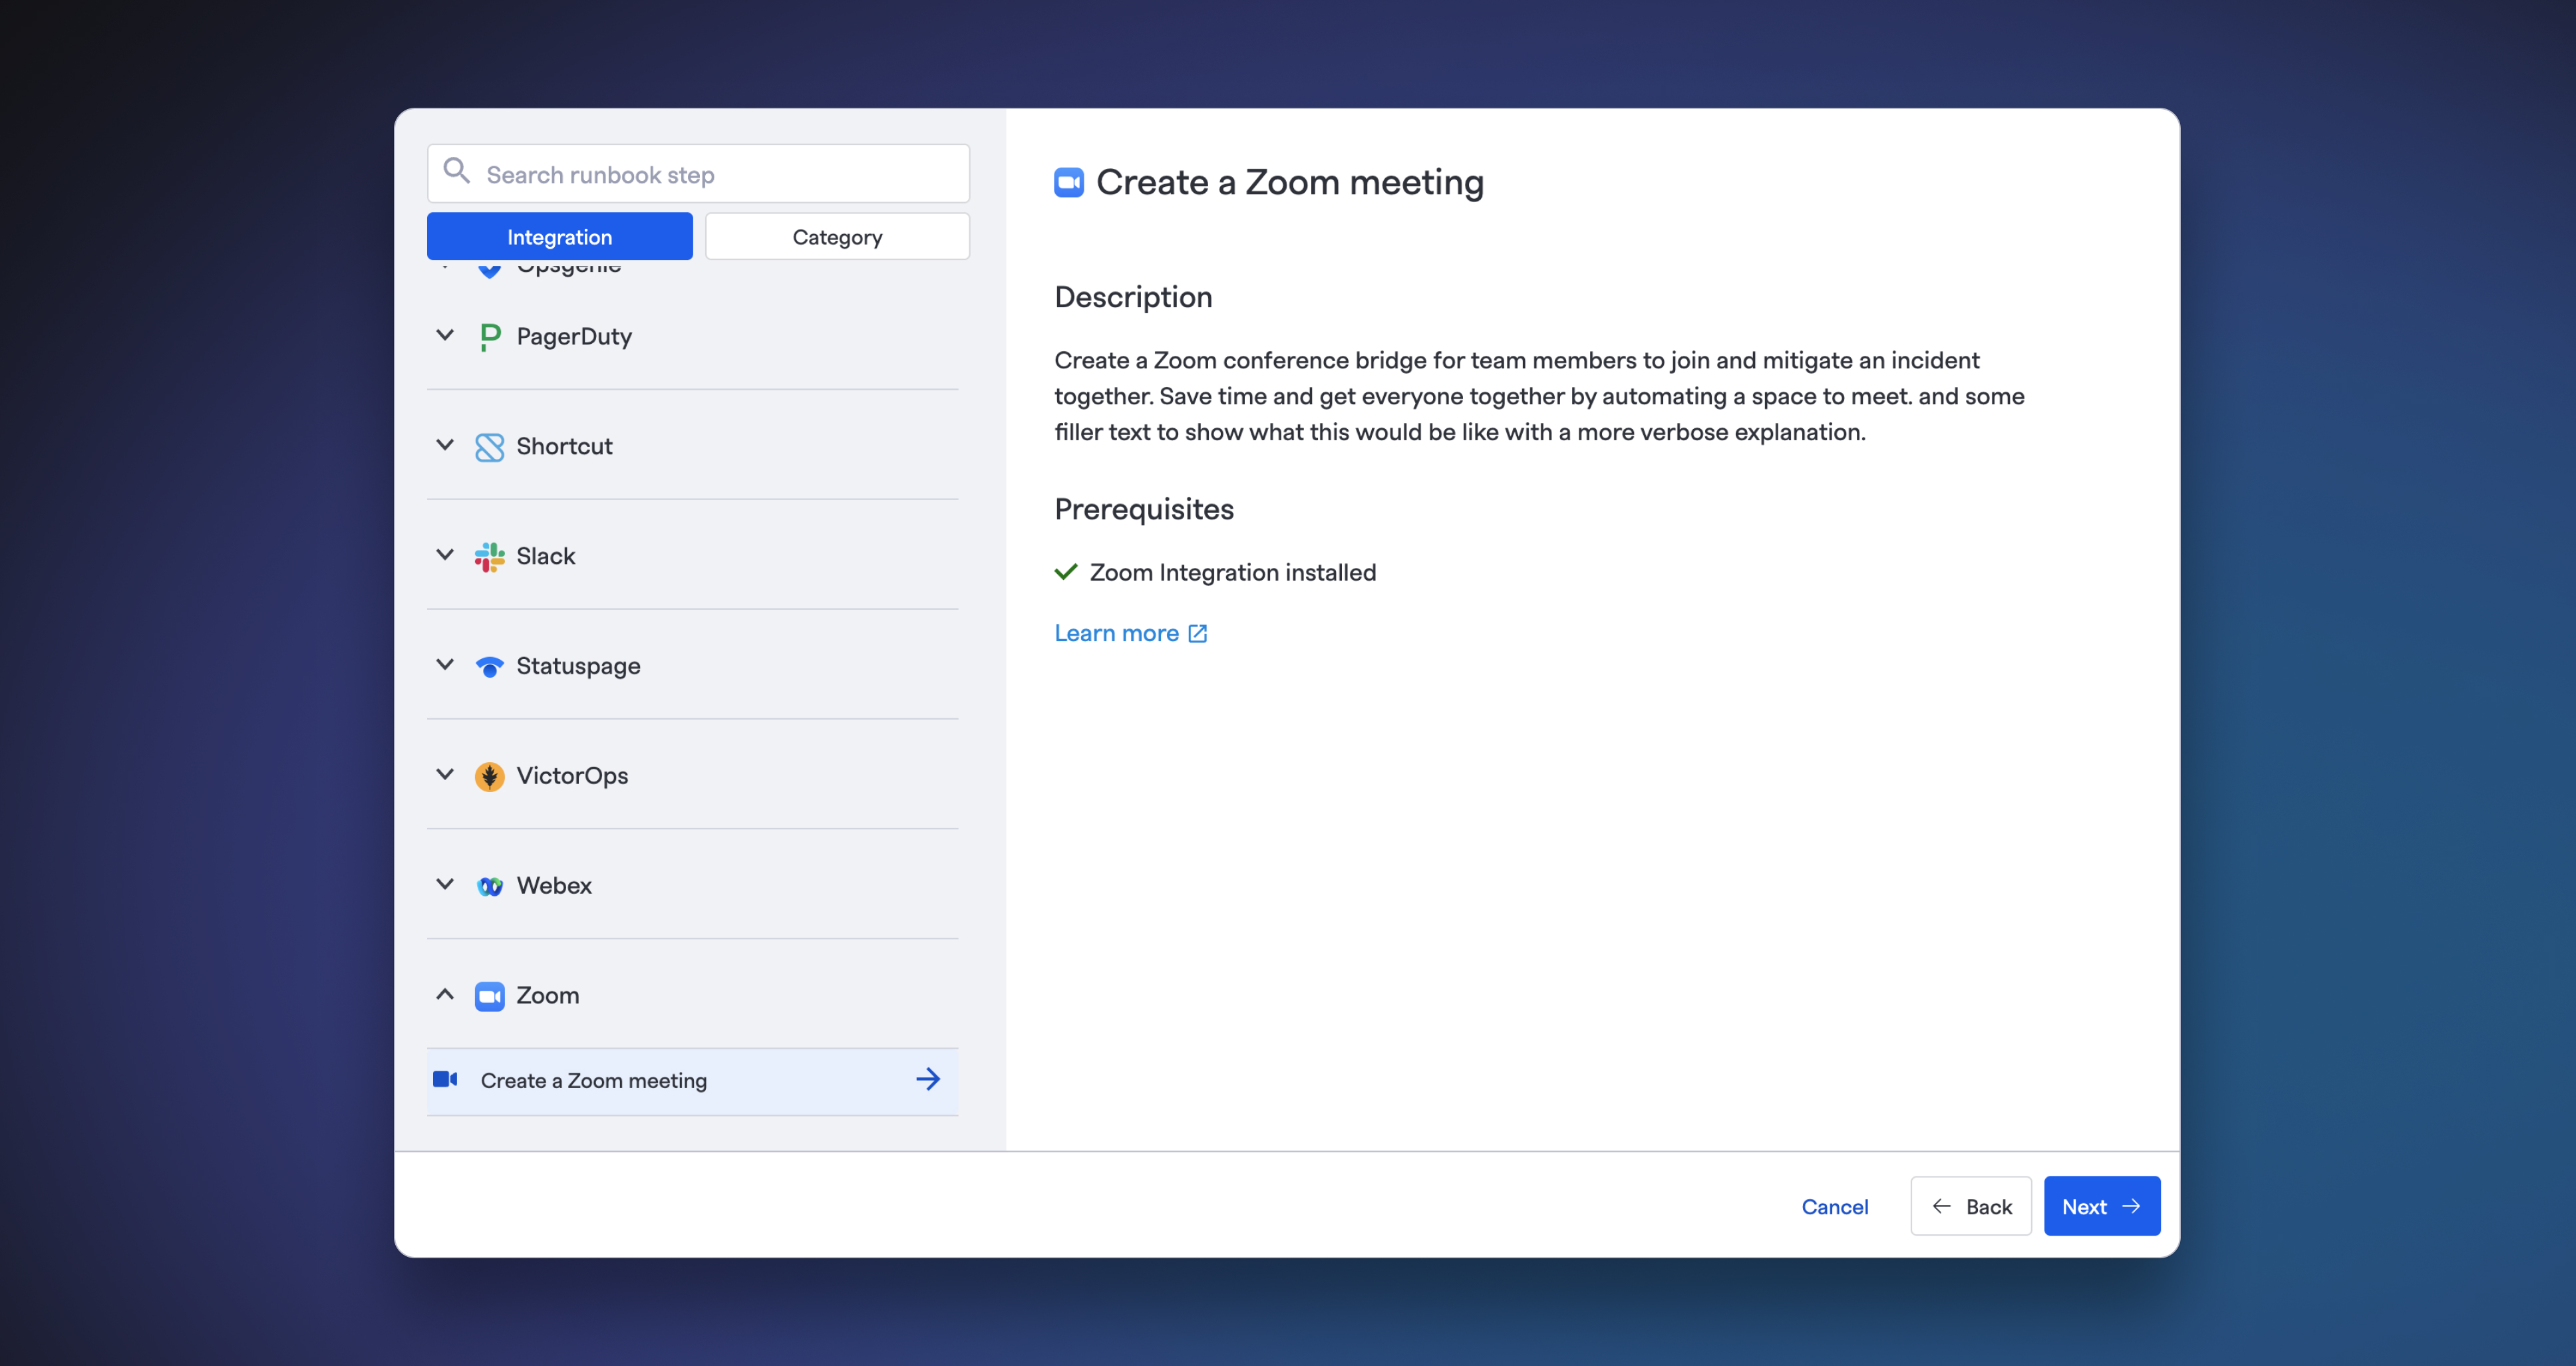
Task: Click the Back navigation button
Action: click(x=1969, y=1206)
